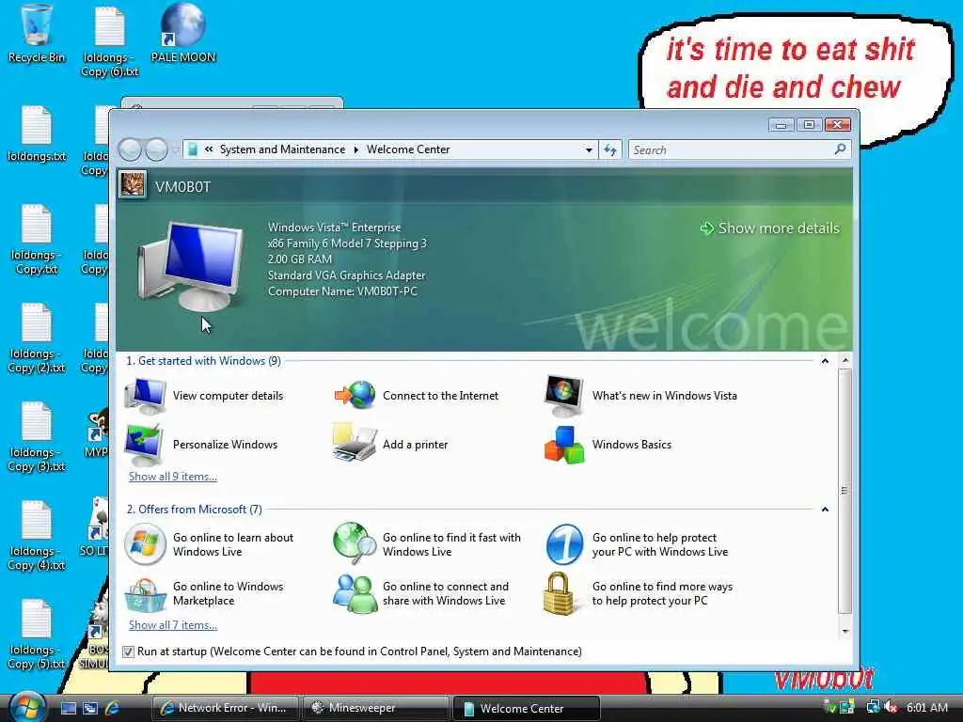Viewport: 963px width, 722px height.
Task: Collapse the Get started with Windows section
Action: (825, 361)
